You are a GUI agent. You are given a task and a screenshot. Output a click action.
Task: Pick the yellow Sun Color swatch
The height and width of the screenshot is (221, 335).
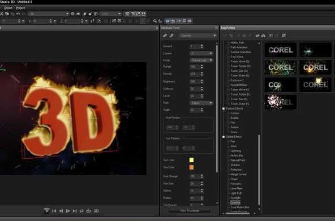[191, 160]
